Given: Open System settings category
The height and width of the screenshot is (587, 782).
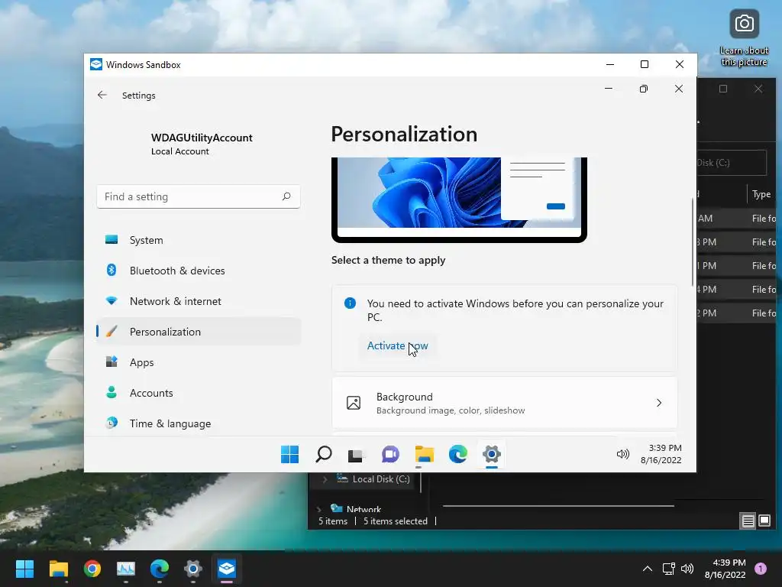Looking at the screenshot, I should click(199, 240).
